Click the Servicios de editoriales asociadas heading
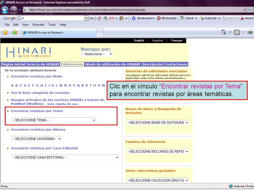 coord(156,71)
